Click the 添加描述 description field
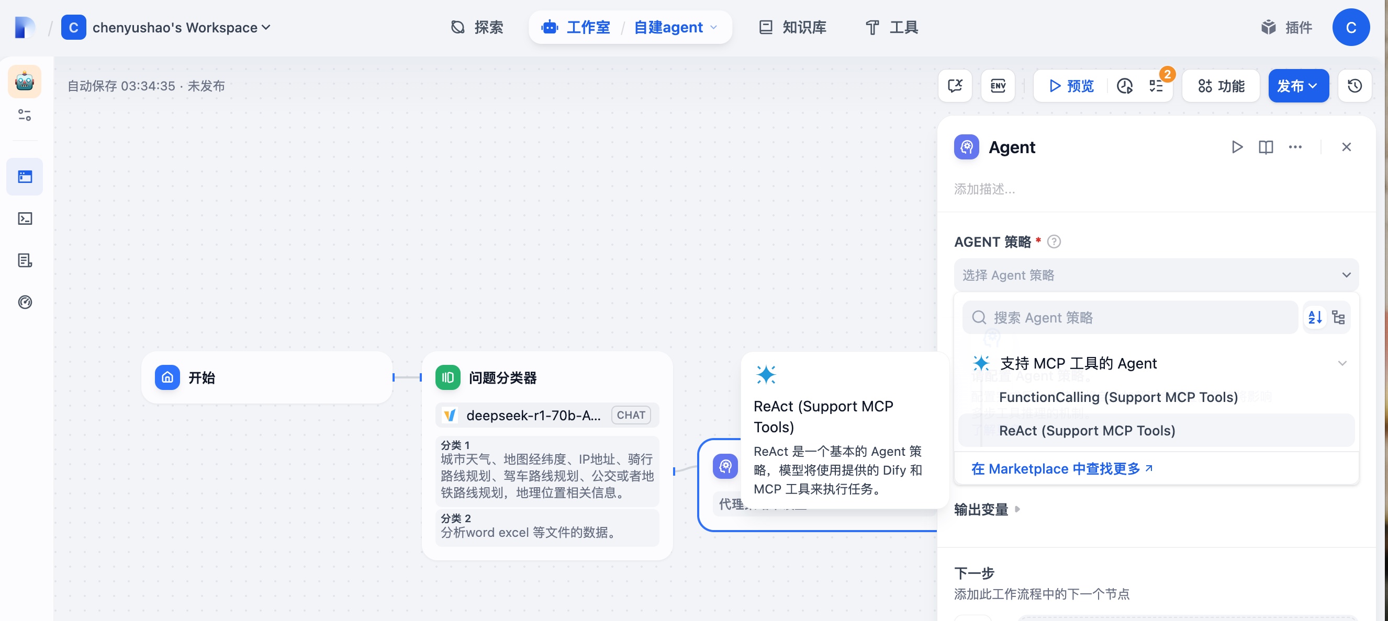The width and height of the screenshot is (1388, 621). click(984, 189)
